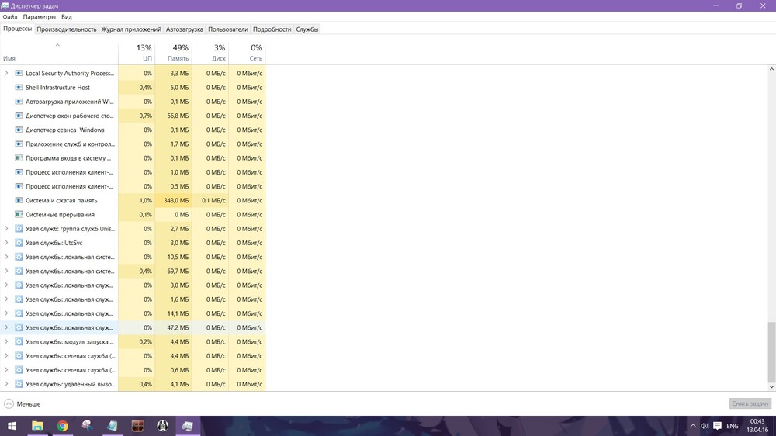Sort by the Память 49% column header
The image size is (776, 436).
173,53
